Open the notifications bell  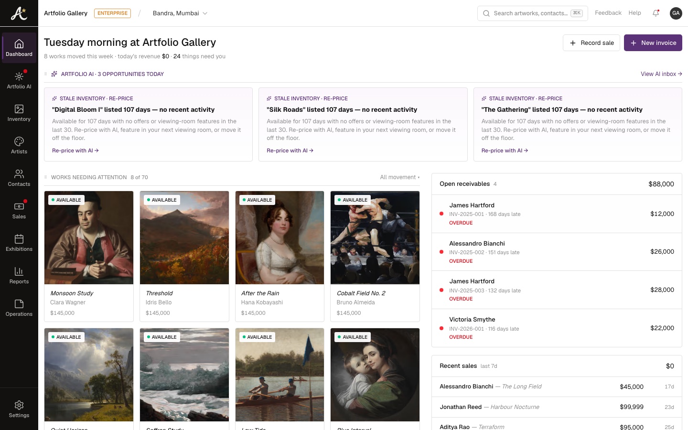click(x=656, y=13)
